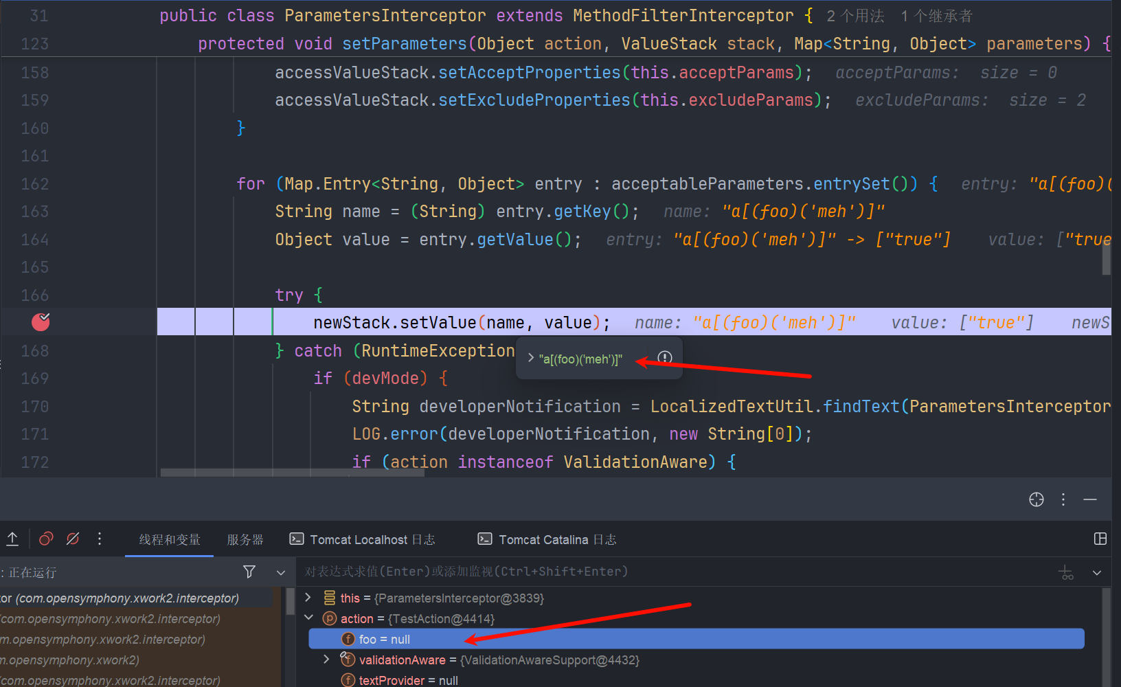Collapse the 'action' variable node
Screen dimensions: 1121x687
point(308,618)
